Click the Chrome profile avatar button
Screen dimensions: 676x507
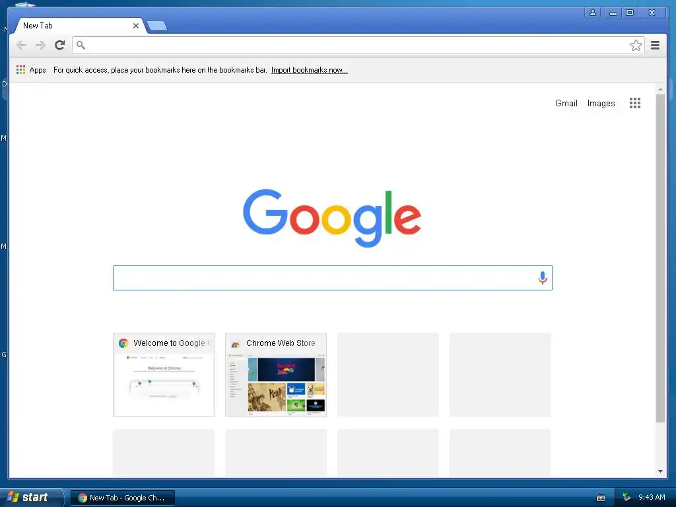click(x=593, y=13)
